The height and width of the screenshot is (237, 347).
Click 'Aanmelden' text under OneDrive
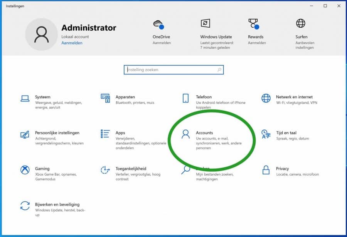tap(162, 43)
